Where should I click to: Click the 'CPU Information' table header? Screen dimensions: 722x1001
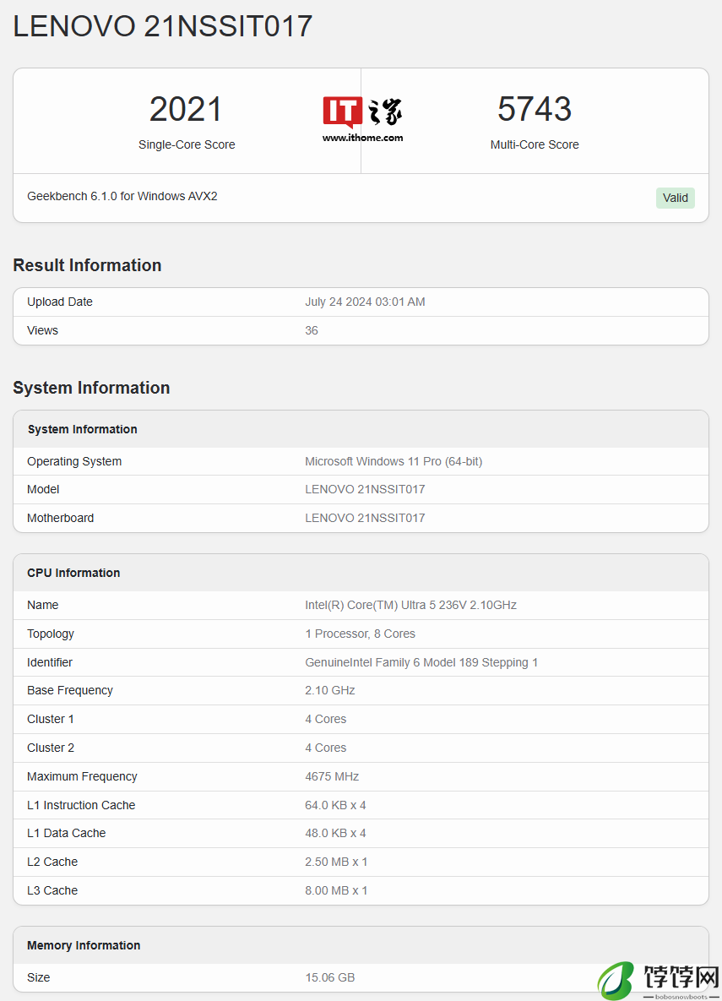tap(73, 573)
